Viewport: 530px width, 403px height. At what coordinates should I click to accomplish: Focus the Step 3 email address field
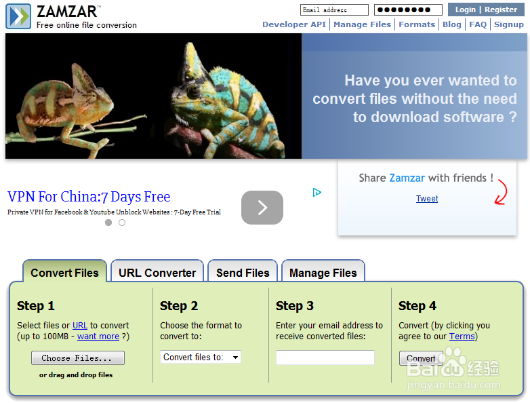click(325, 358)
